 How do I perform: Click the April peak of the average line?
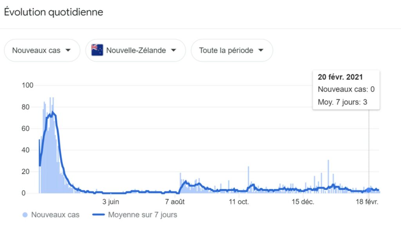52,112
